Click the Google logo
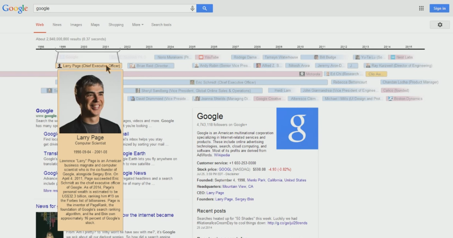Screen dimensions: 453x238 coord(15,9)
